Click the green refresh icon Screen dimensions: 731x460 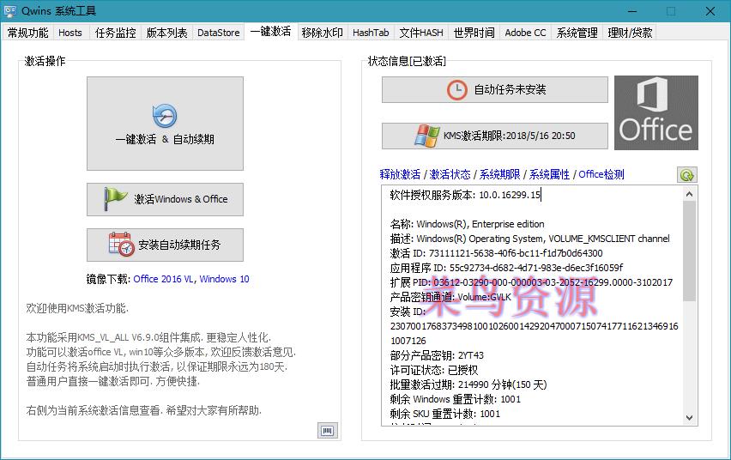pos(687,175)
